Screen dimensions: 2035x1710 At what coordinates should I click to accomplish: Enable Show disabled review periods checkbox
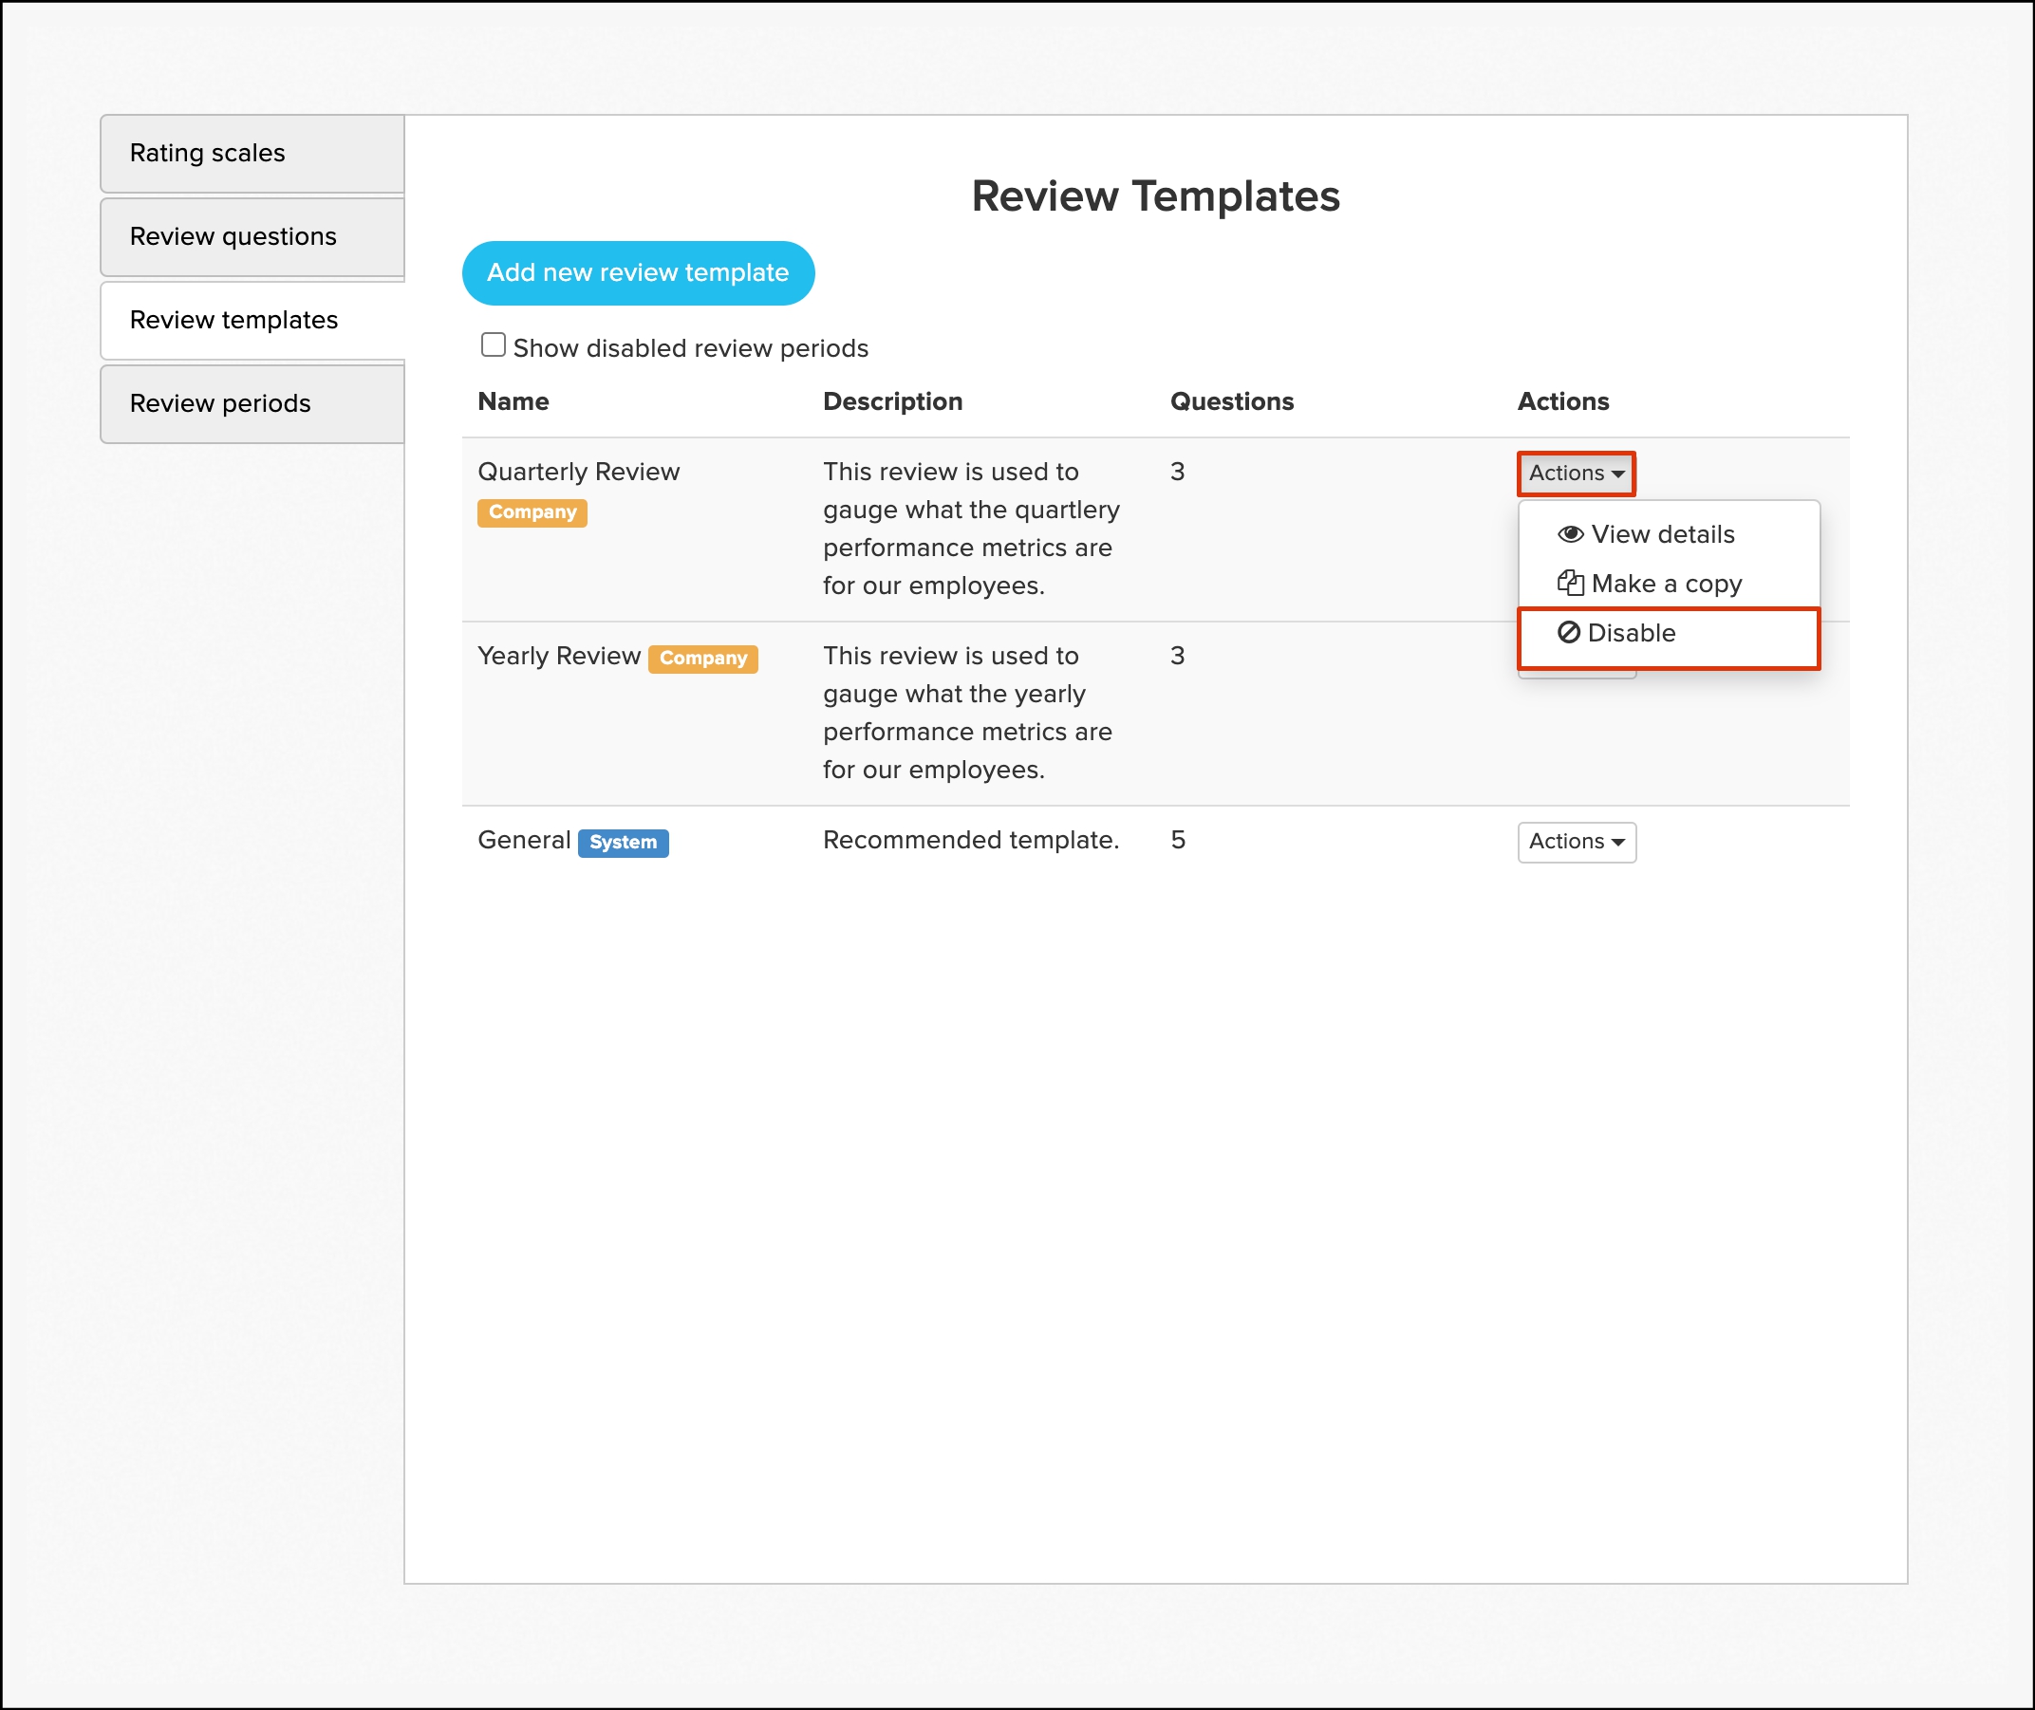pyautogui.click(x=493, y=345)
